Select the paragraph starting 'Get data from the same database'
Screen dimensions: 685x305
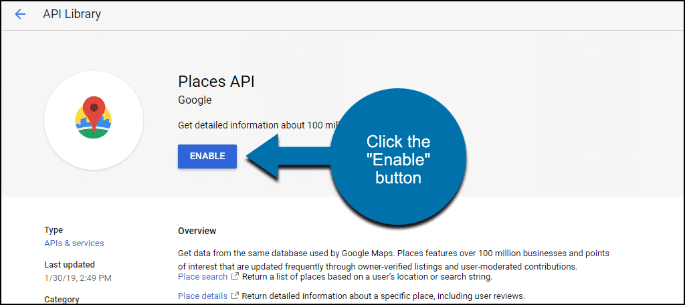point(393,260)
